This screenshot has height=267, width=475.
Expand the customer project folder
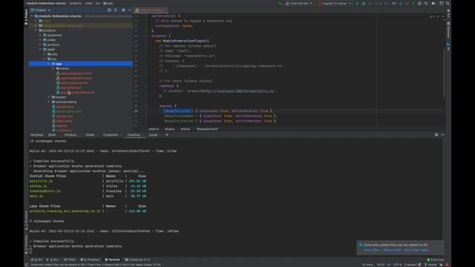40,35
